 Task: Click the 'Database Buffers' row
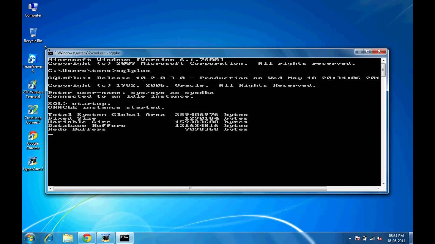(x=148, y=126)
